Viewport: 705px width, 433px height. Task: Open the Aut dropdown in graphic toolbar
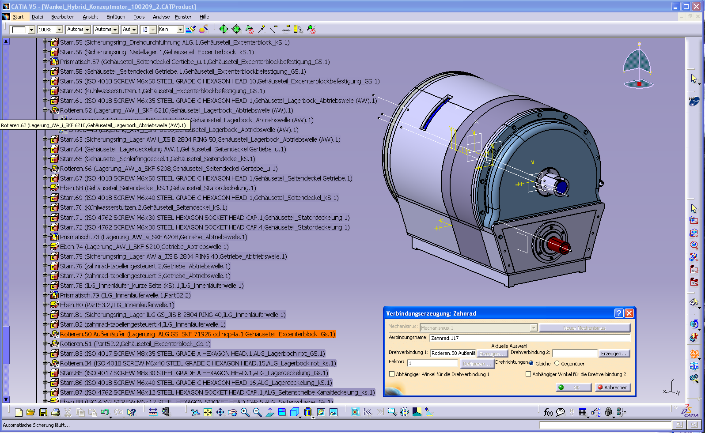(134, 30)
